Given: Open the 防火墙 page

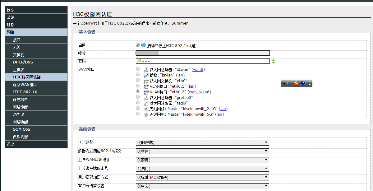Looking at the screenshot, I should 36,114.
